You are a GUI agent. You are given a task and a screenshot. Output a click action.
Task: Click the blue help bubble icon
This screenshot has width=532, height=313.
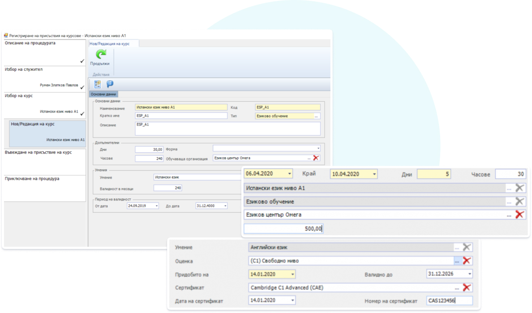(110, 84)
